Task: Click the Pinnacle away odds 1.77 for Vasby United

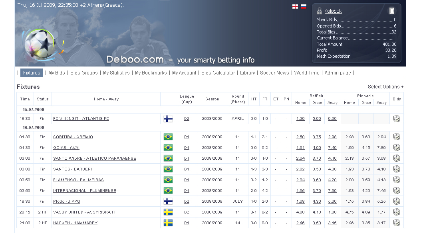Action: pyautogui.click(x=381, y=212)
